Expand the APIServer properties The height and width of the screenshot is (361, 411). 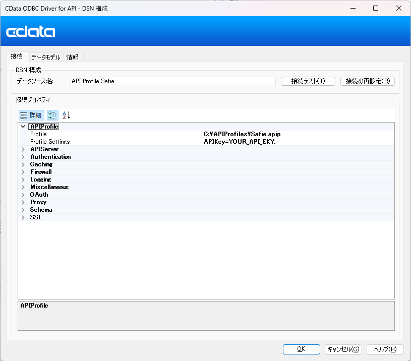pyautogui.click(x=23, y=149)
